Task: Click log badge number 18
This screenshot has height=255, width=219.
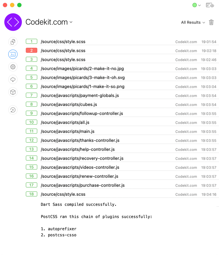Action: click(32, 194)
